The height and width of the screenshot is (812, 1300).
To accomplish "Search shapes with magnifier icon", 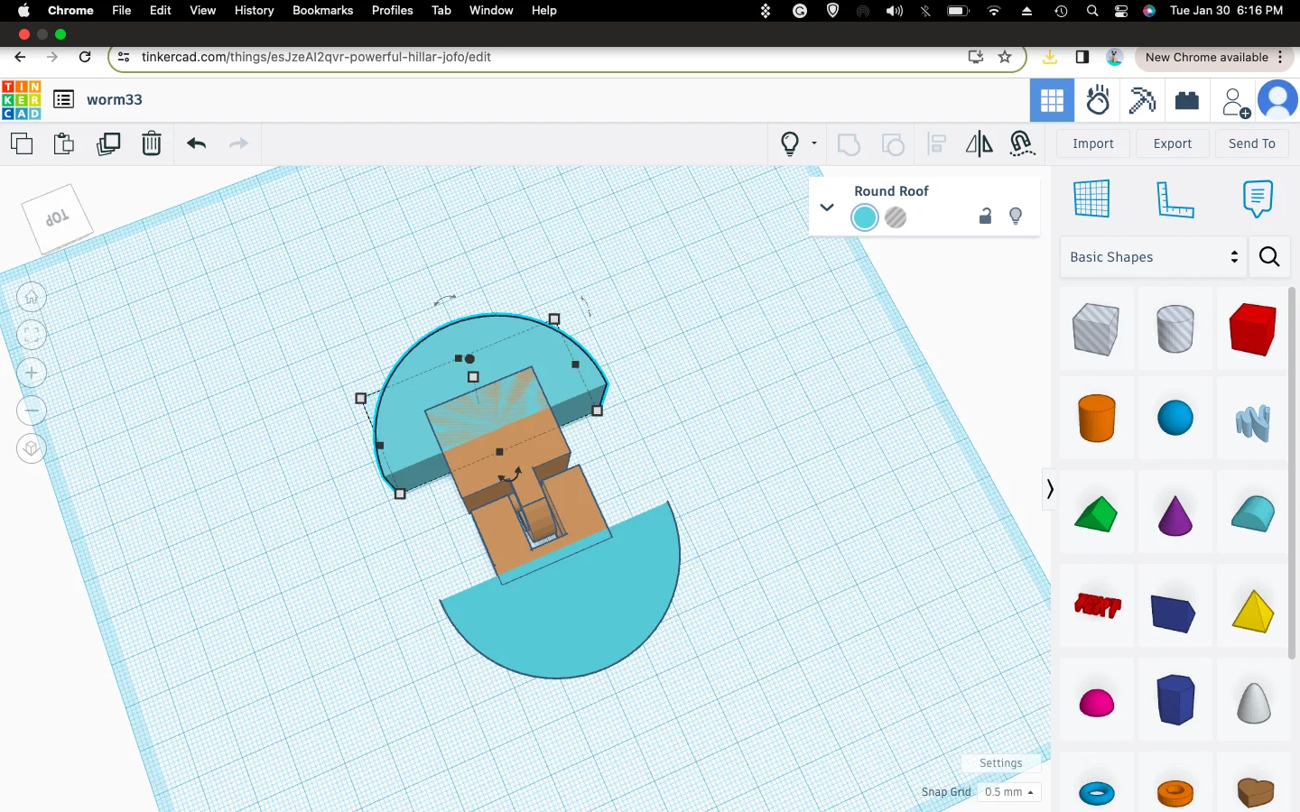I will coord(1269,257).
